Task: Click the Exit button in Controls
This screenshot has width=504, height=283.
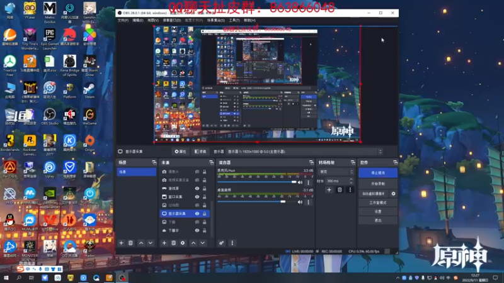Action: tap(378, 221)
